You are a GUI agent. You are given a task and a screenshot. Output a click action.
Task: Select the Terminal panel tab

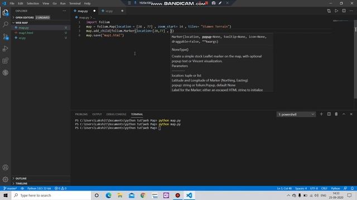[x=137, y=114]
